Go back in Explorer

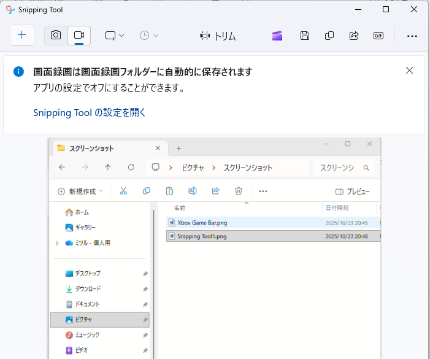[62, 168]
